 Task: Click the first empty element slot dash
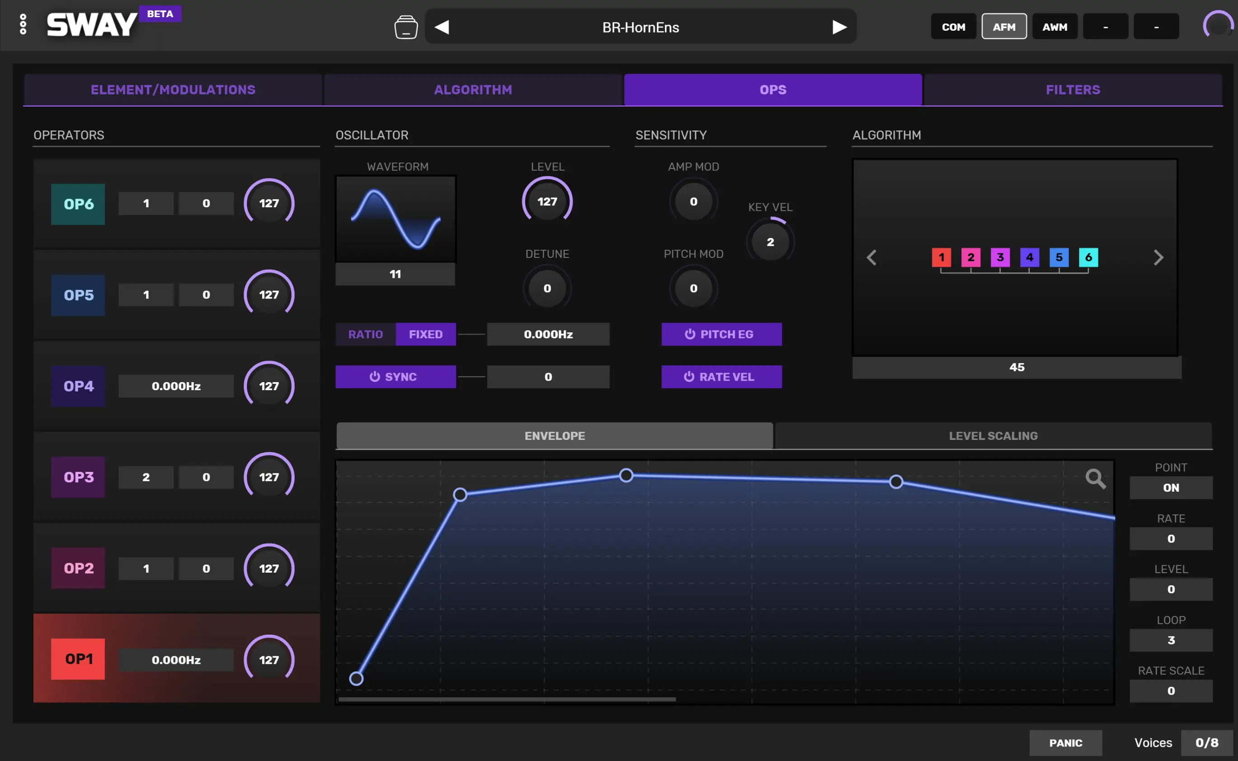1106,27
